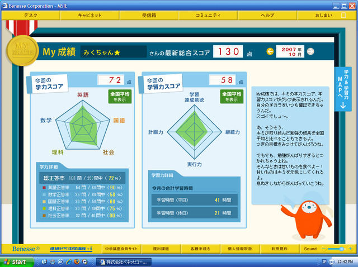The width and height of the screenshot is (358, 267).
Task: Click the orange mascot character
Action: (x=307, y=220)
